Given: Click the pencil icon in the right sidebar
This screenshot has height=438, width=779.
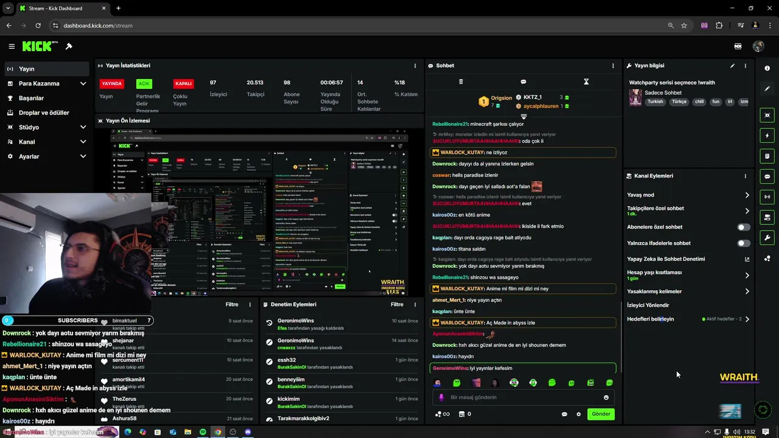Looking at the screenshot, I should coord(767,89).
